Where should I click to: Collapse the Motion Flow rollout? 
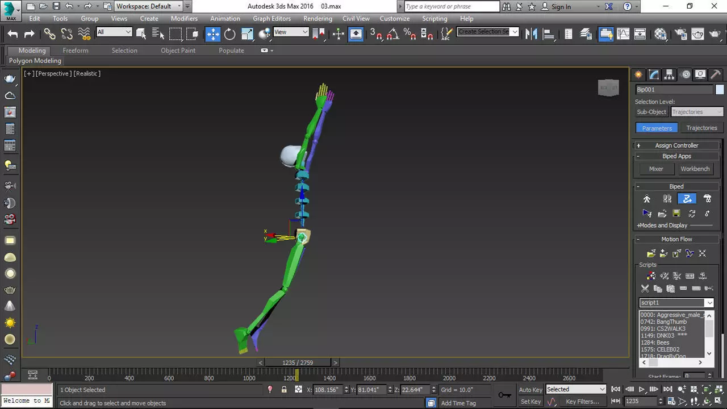tap(676, 239)
